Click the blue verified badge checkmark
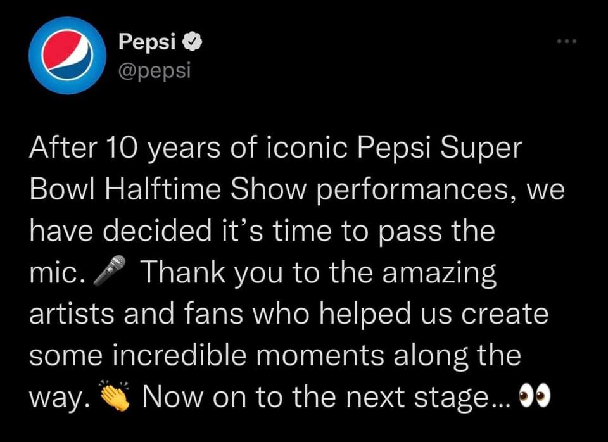The width and height of the screenshot is (608, 442). coord(193,42)
